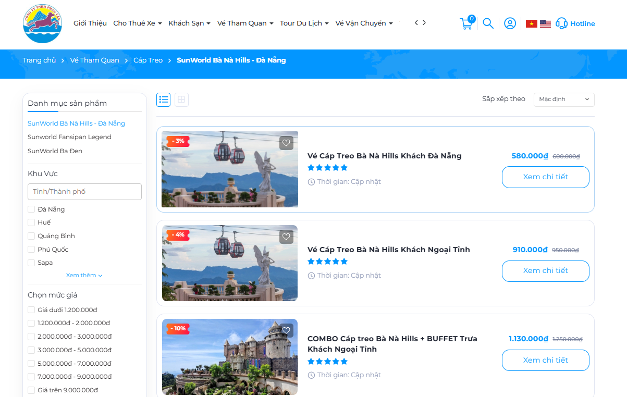Click star rating of Khách Đà Nẵng ticket
Screen dimensions: 627x397
327,168
